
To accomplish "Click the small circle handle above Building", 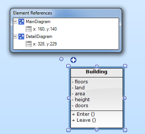I will coord(61,59).
